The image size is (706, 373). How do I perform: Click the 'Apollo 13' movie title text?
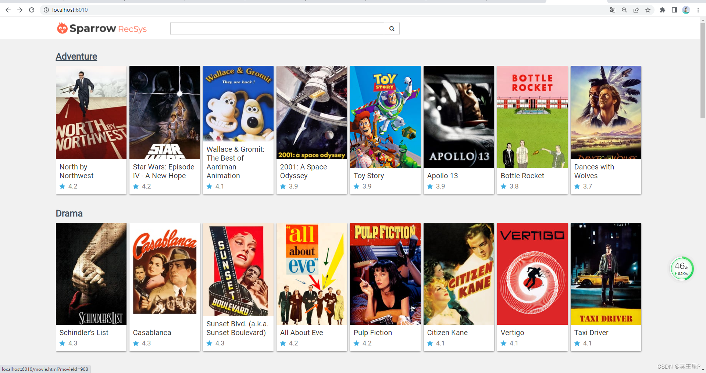click(x=443, y=176)
